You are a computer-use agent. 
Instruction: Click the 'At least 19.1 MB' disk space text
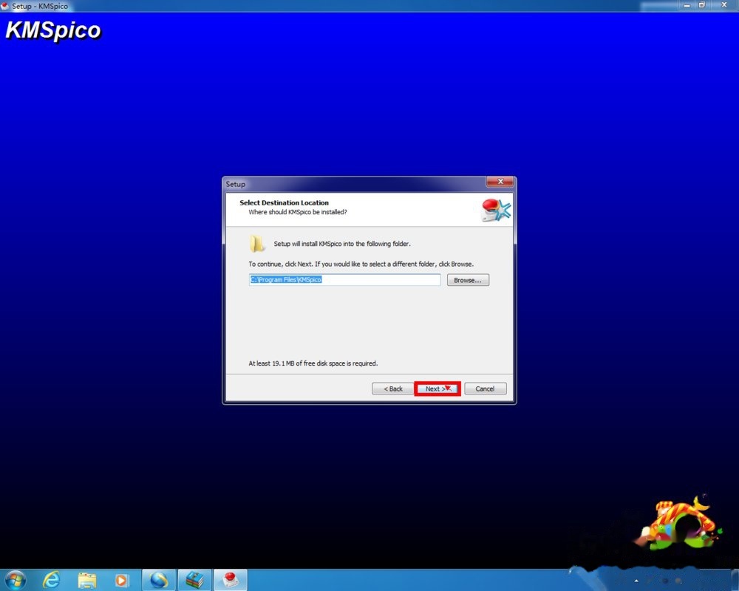(x=313, y=363)
